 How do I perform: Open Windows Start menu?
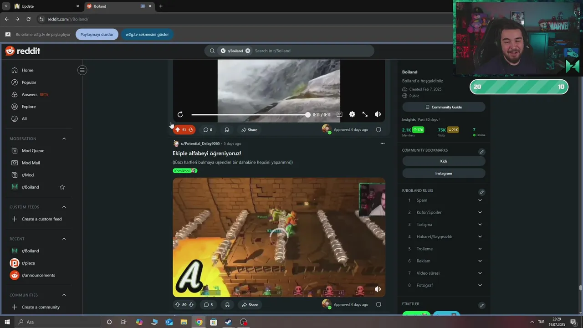pos(7,322)
